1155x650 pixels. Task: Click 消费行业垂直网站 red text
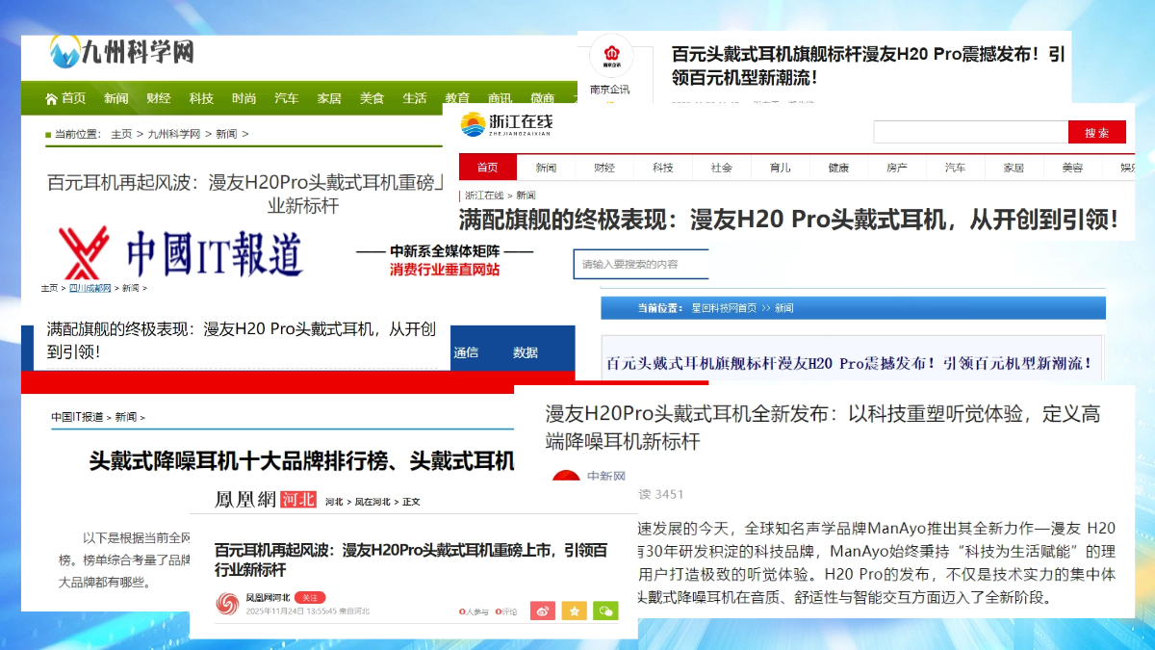point(445,270)
